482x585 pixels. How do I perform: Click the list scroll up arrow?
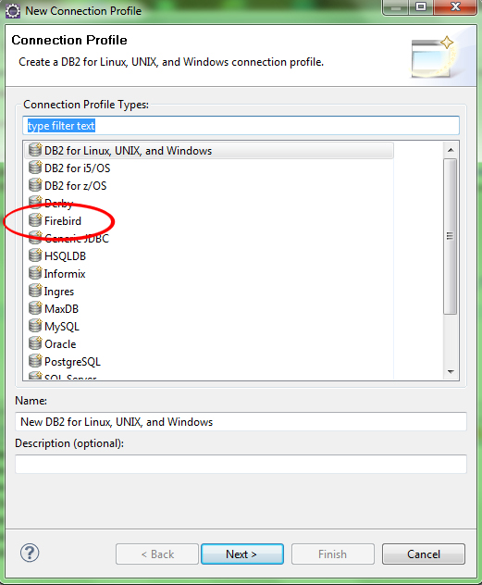click(451, 150)
